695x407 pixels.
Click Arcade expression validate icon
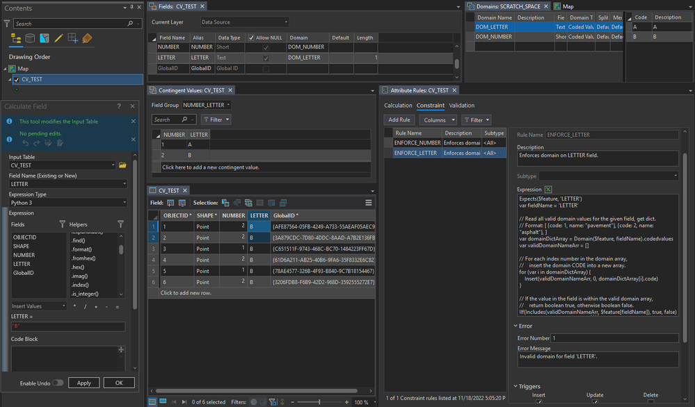(x=548, y=190)
